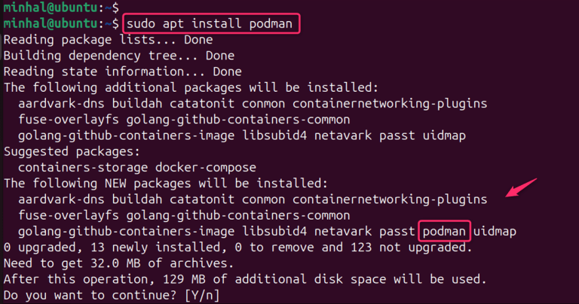Viewport: 579px width, 304px height.
Task: Click containers-storage in suggested packages
Action: (x=83, y=167)
